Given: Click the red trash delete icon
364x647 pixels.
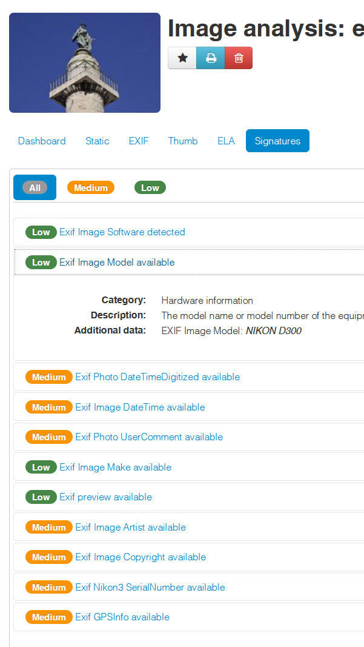Looking at the screenshot, I should click(239, 58).
